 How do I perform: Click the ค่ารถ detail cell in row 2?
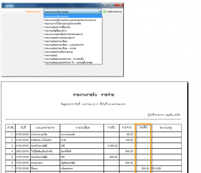[x=82, y=140]
